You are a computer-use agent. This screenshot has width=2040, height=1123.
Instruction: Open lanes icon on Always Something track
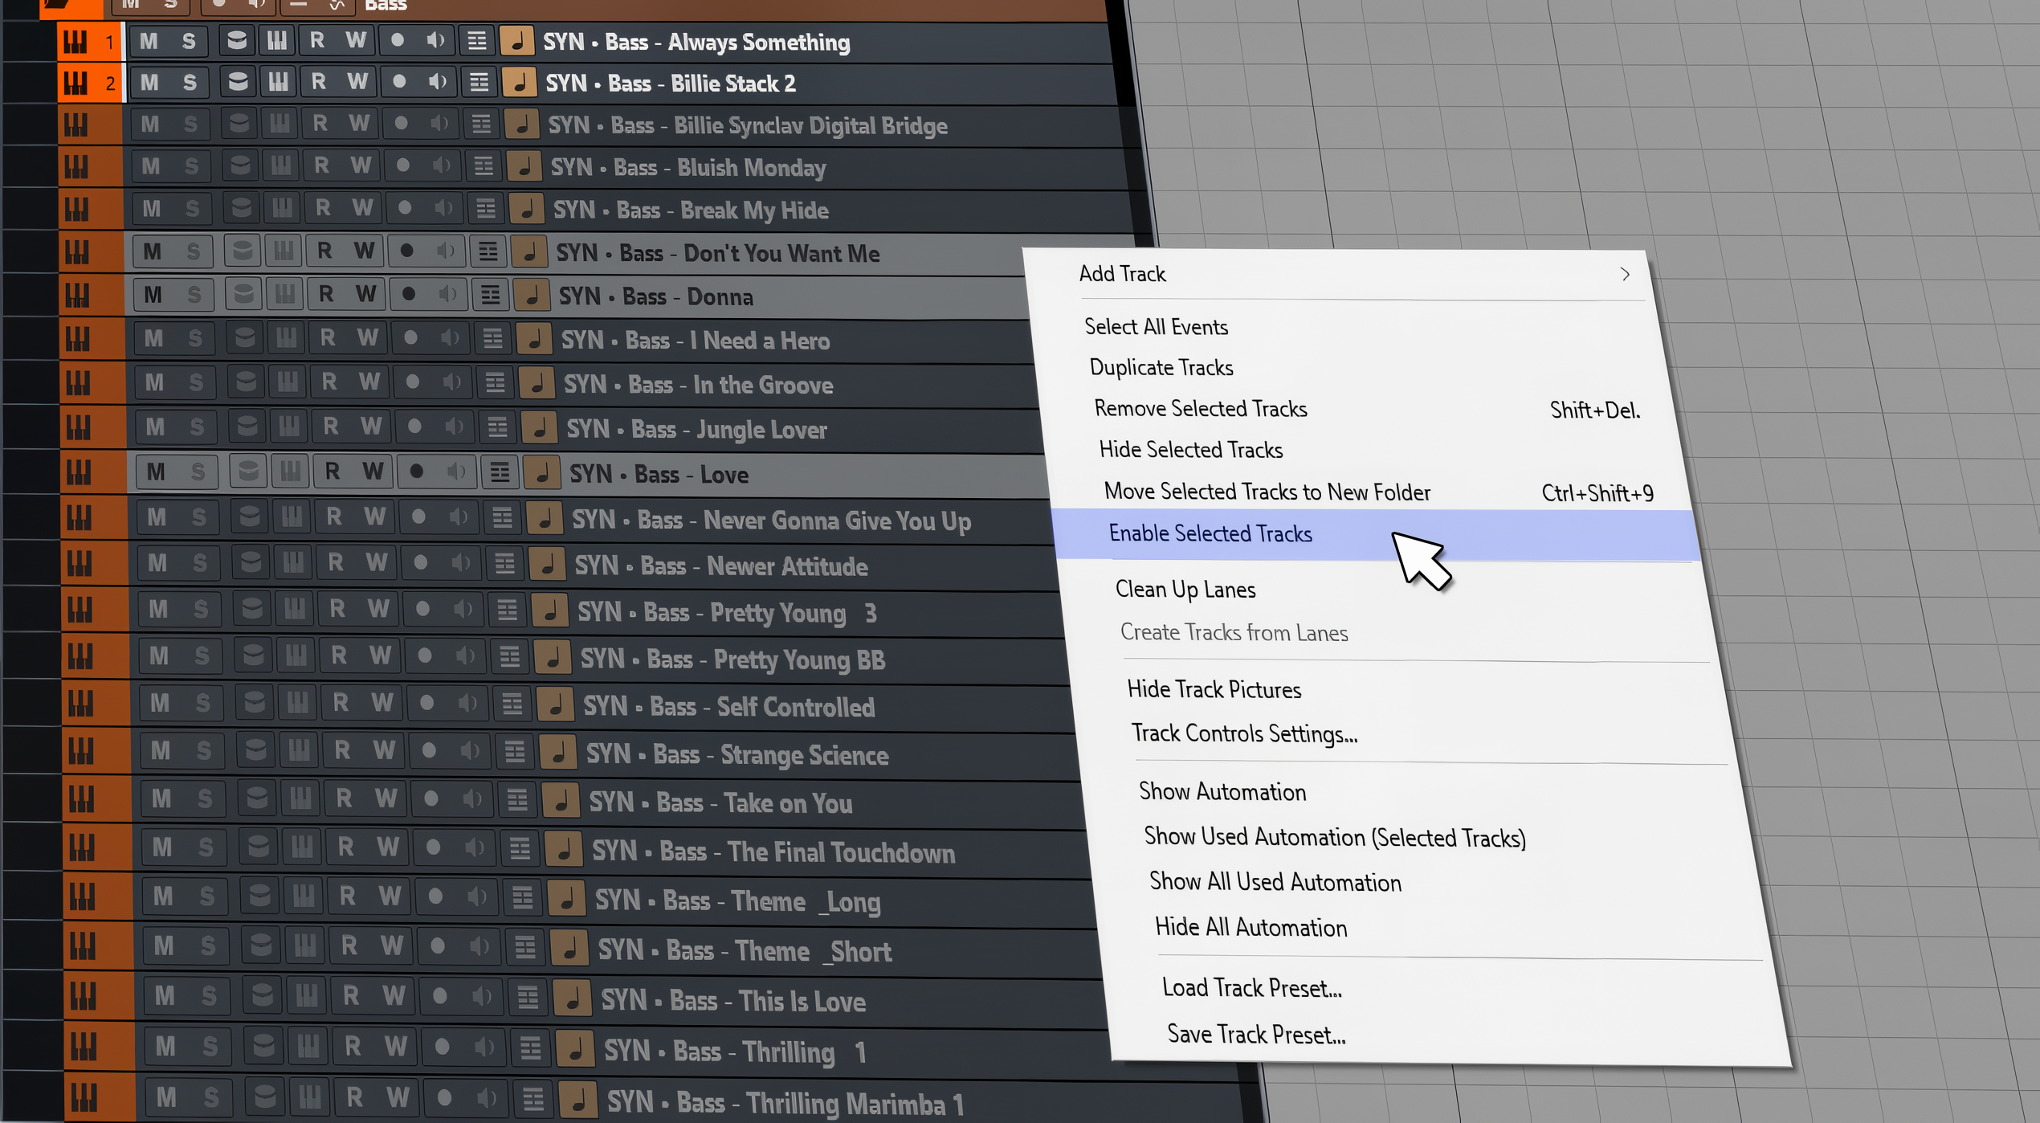(x=477, y=41)
